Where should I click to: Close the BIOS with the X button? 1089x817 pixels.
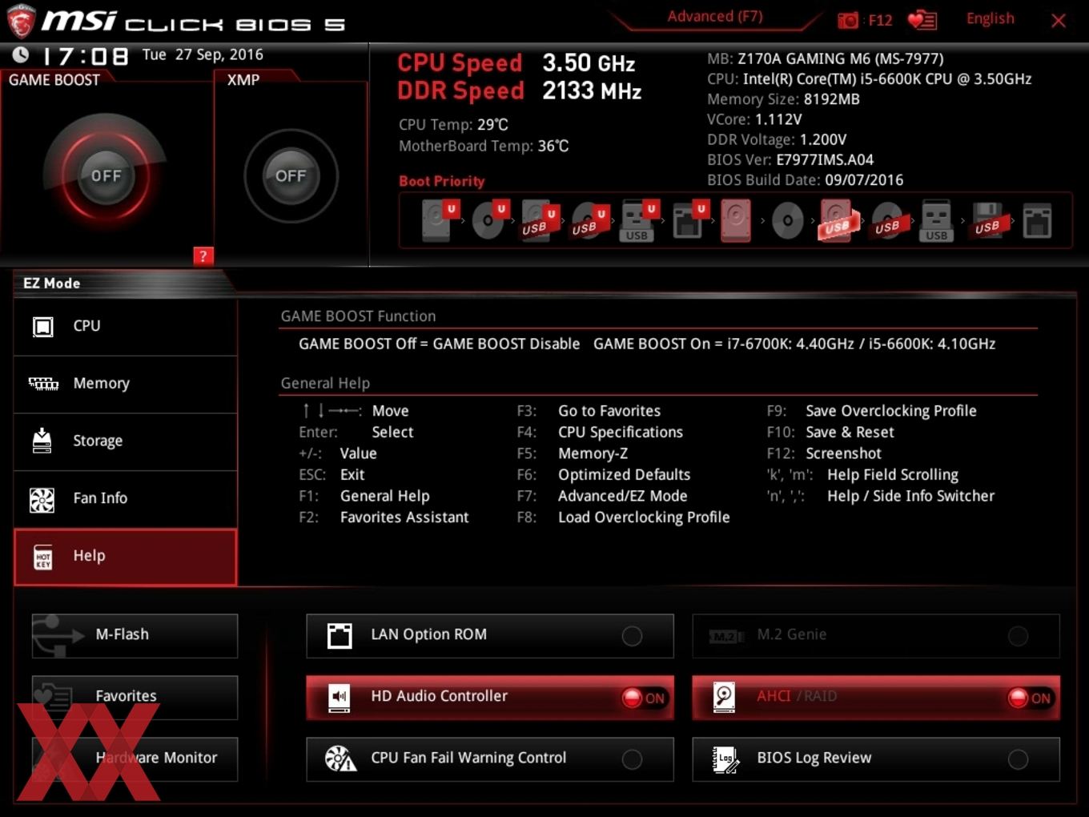[1059, 21]
